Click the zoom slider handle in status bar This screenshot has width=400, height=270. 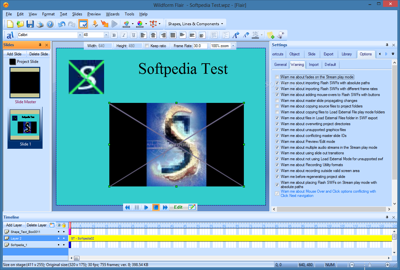click(370, 264)
